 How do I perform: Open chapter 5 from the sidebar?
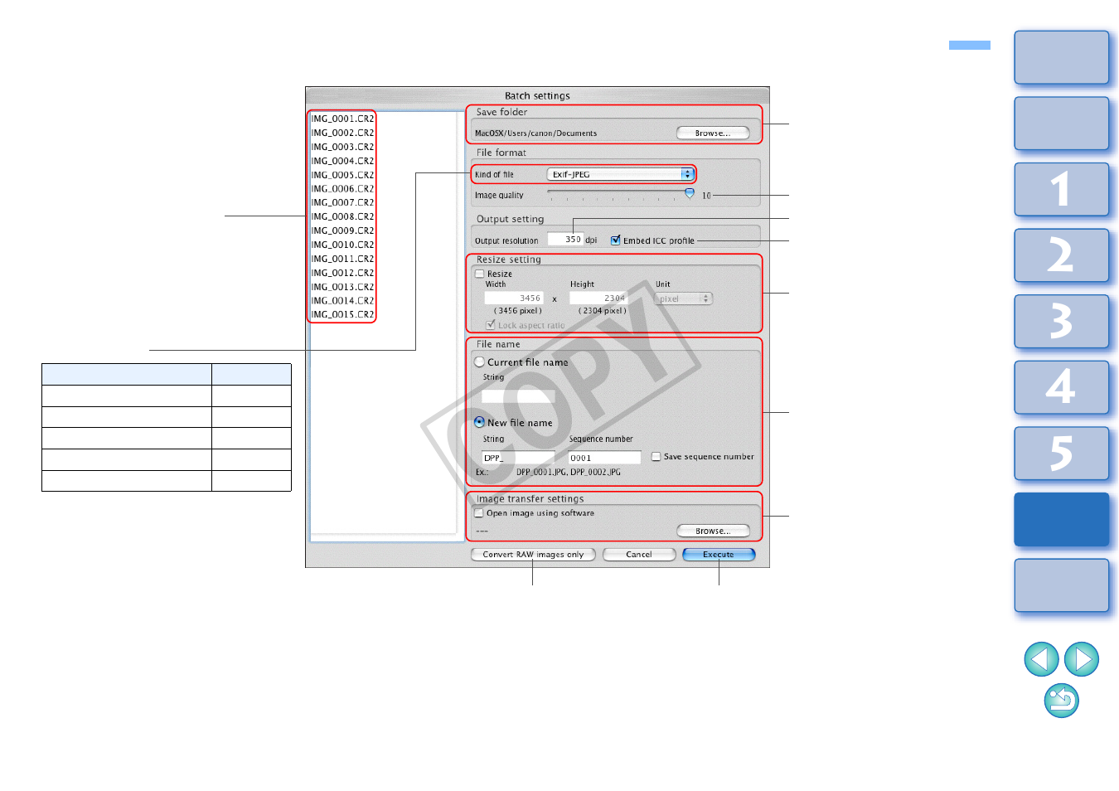click(1061, 453)
